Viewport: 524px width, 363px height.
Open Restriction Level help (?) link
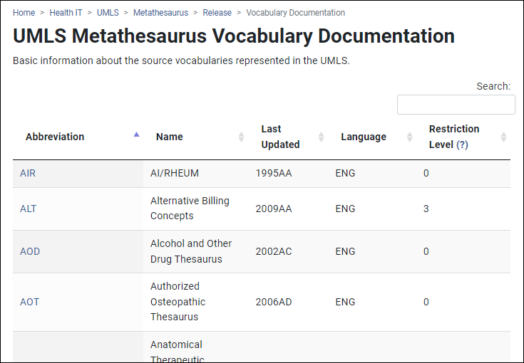462,144
